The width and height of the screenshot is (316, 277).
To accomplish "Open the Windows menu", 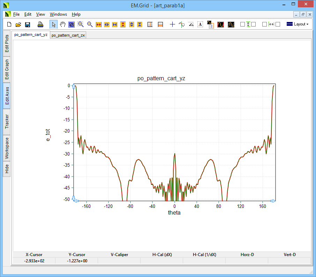I will point(58,14).
